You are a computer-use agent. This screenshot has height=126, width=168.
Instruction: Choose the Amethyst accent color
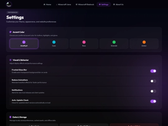coord(24,44)
